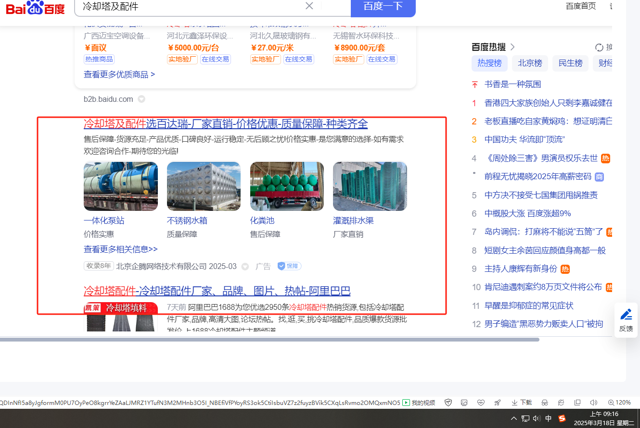Click 在线交易 tag under ¥27.00元/米
The image size is (640, 428).
pyautogui.click(x=299, y=59)
